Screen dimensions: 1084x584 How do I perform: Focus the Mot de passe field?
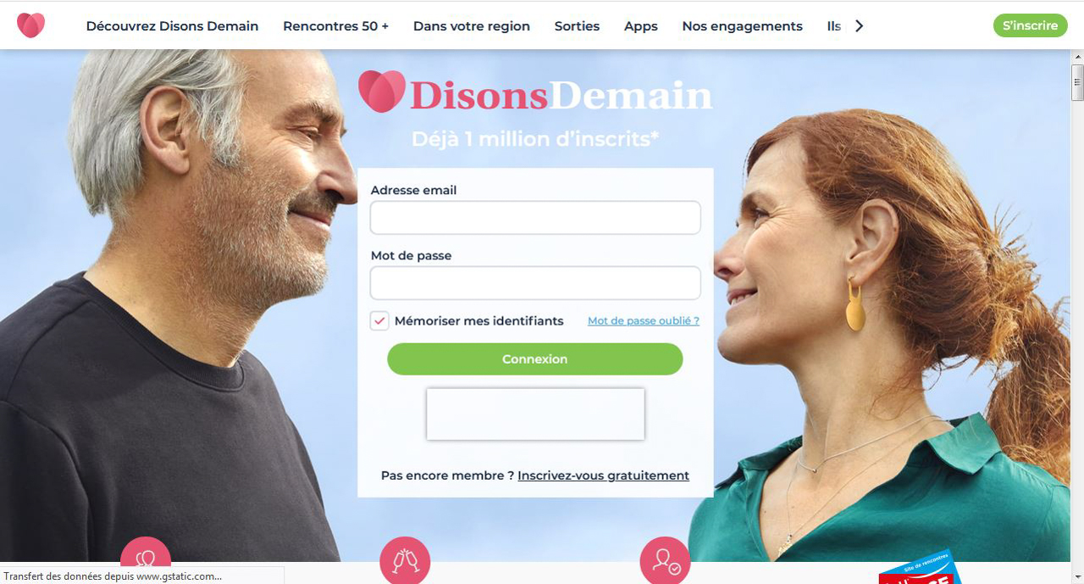click(x=535, y=283)
